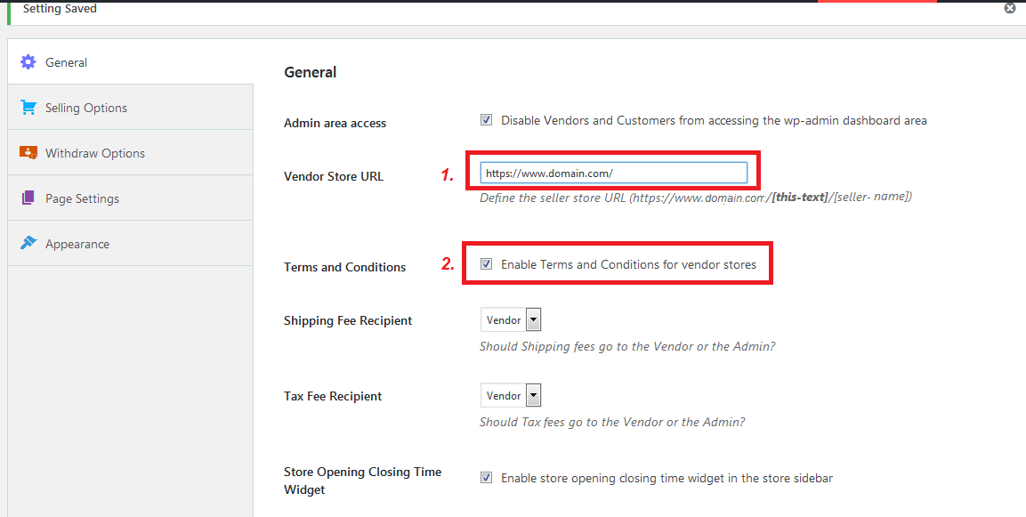Click the Shipping Fee Recipient label

pyautogui.click(x=348, y=320)
